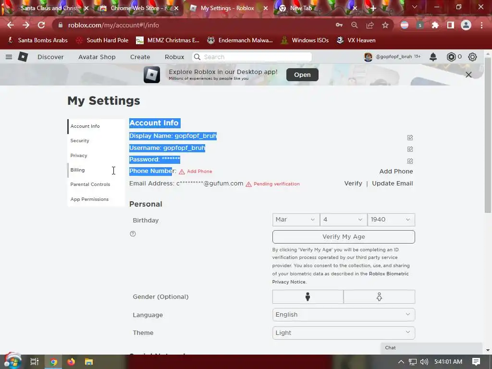Open the Chrome profile avatar
Screen dimensions: 492x369
[466, 25]
